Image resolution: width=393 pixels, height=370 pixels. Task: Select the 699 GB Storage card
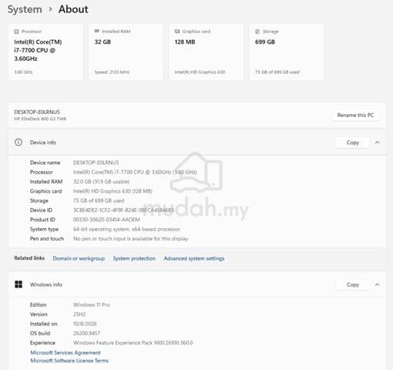(x=287, y=52)
